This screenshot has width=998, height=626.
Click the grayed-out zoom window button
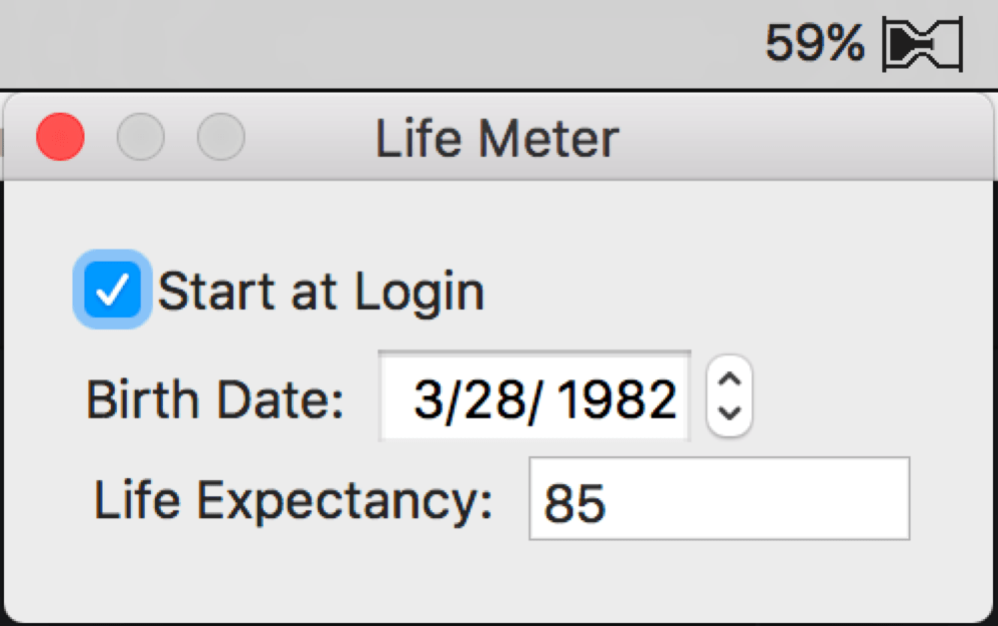coord(221,138)
